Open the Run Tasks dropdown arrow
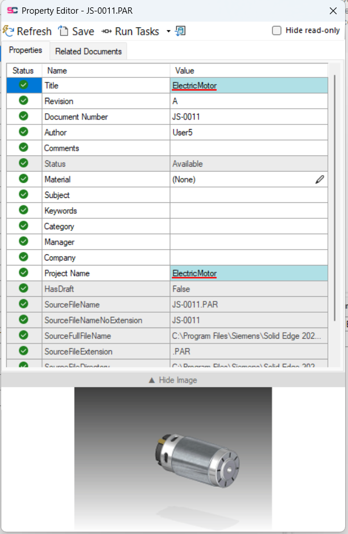348x534 pixels. [x=168, y=31]
